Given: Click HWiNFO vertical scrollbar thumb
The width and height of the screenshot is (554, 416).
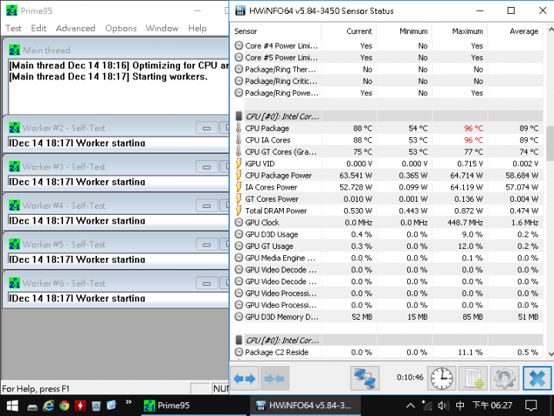Looking at the screenshot, I should [x=549, y=143].
